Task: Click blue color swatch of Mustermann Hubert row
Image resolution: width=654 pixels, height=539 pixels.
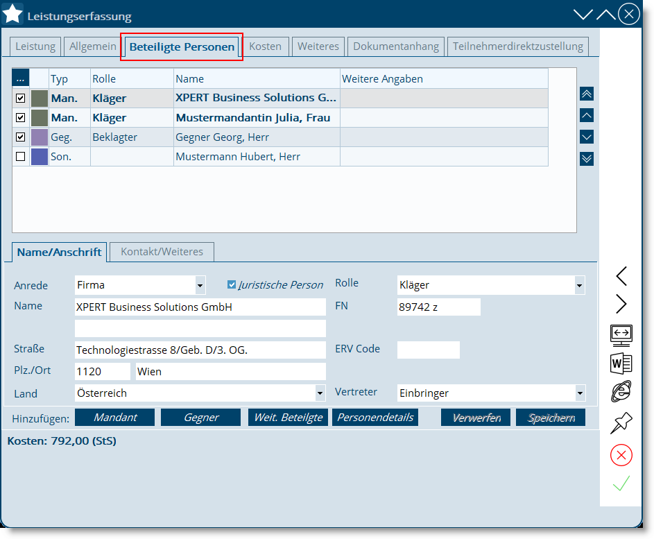Action: (x=40, y=157)
